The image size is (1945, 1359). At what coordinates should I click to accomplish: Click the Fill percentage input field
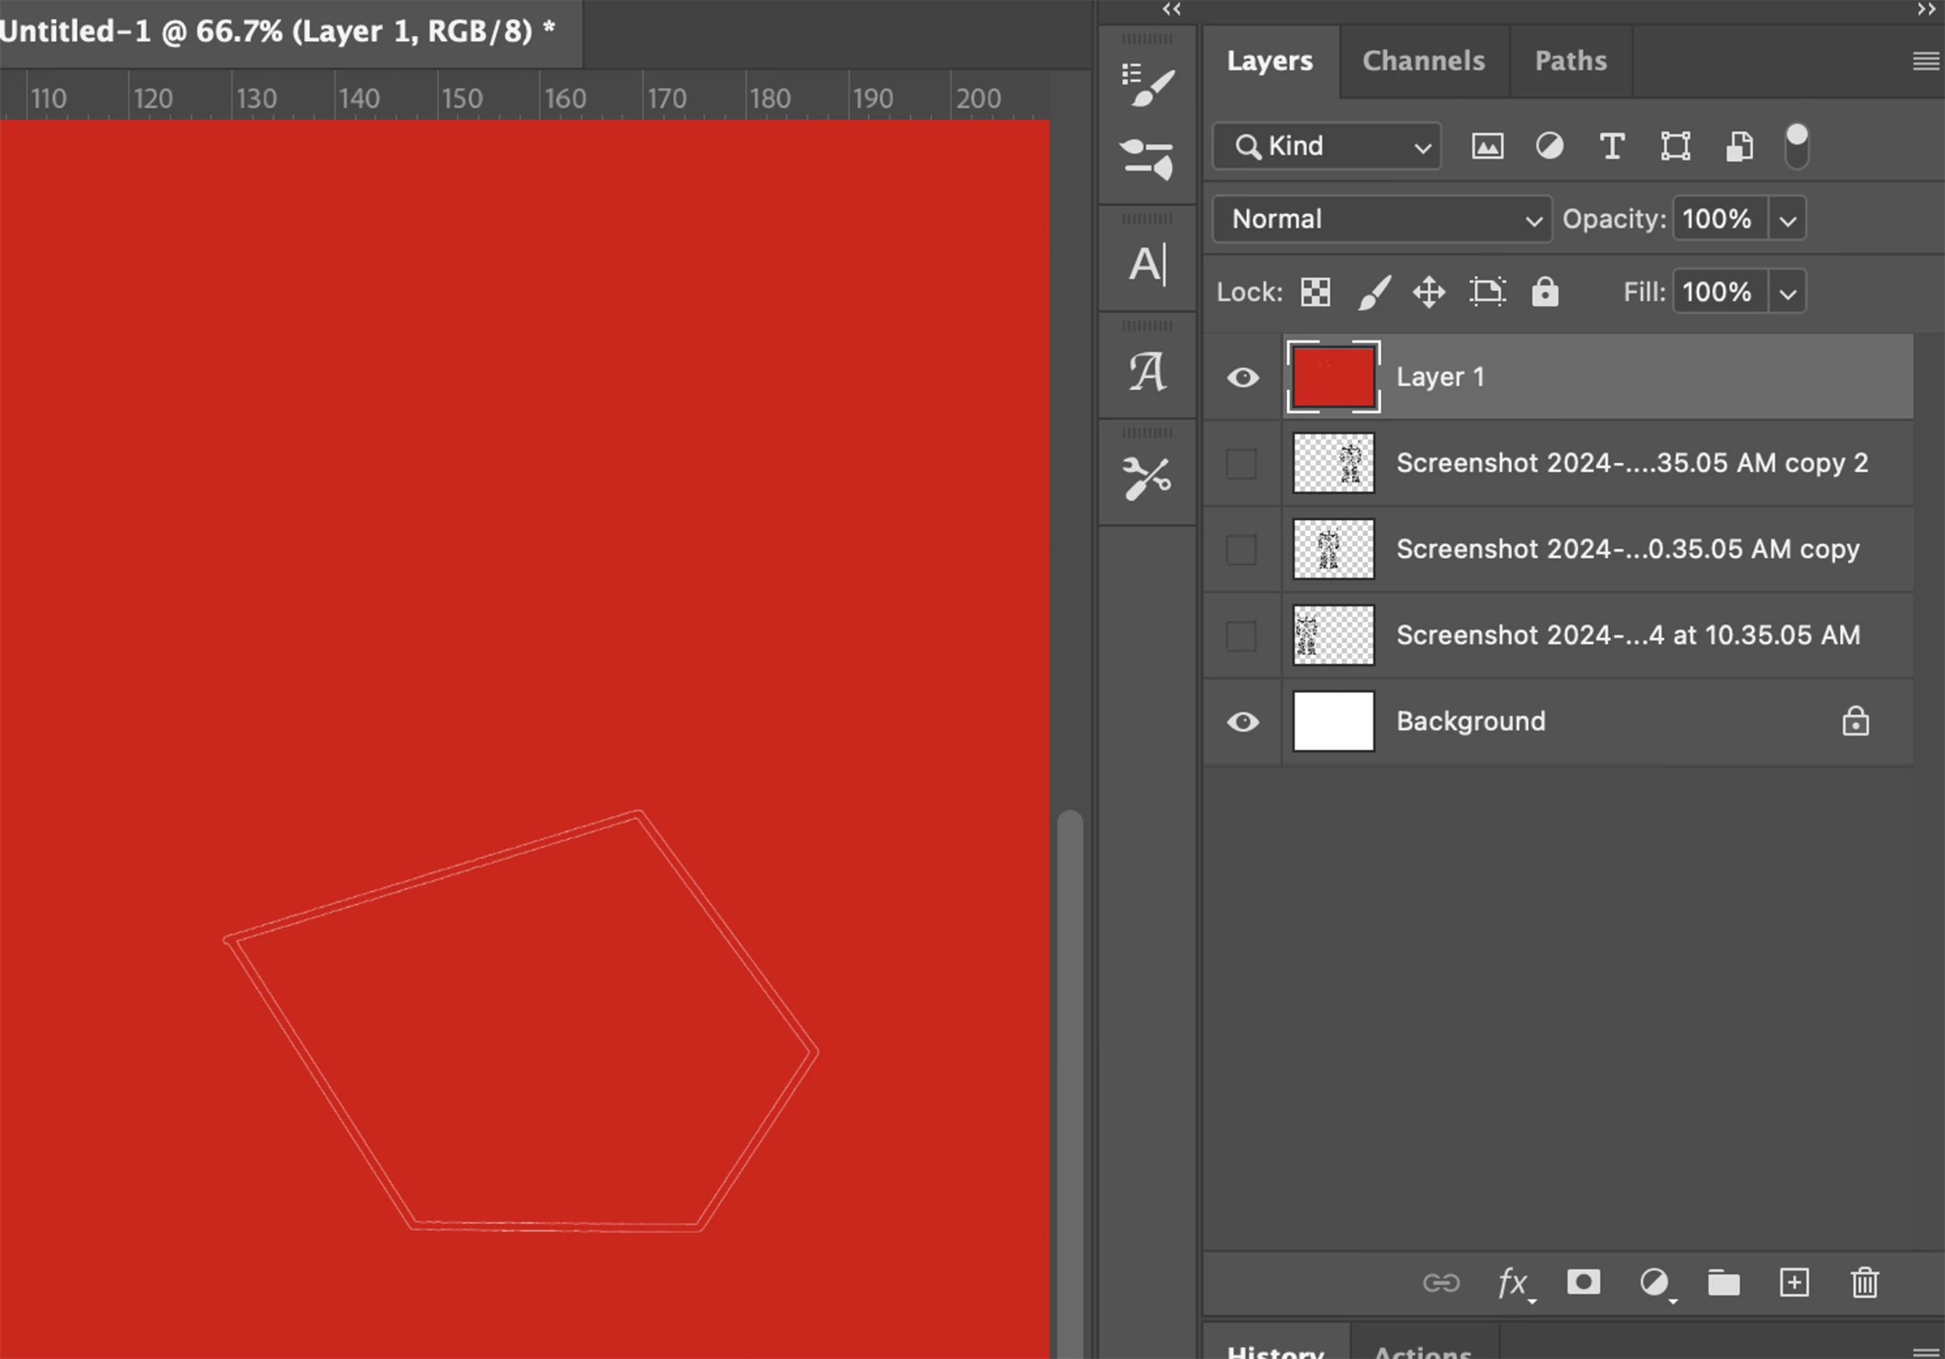1718,292
